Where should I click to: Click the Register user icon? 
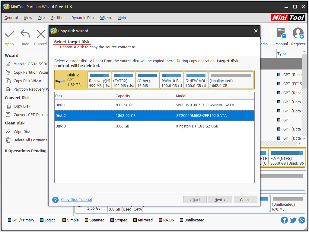[298, 33]
